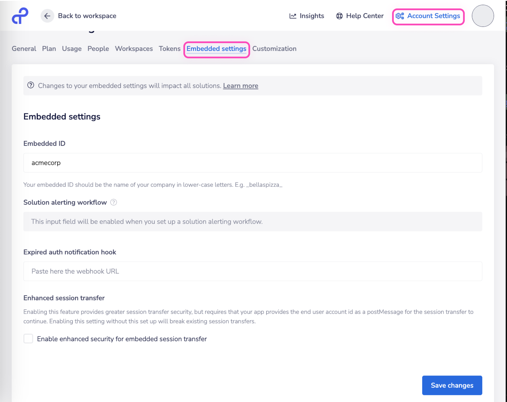Select the People tab
507x402 pixels.
(x=98, y=48)
